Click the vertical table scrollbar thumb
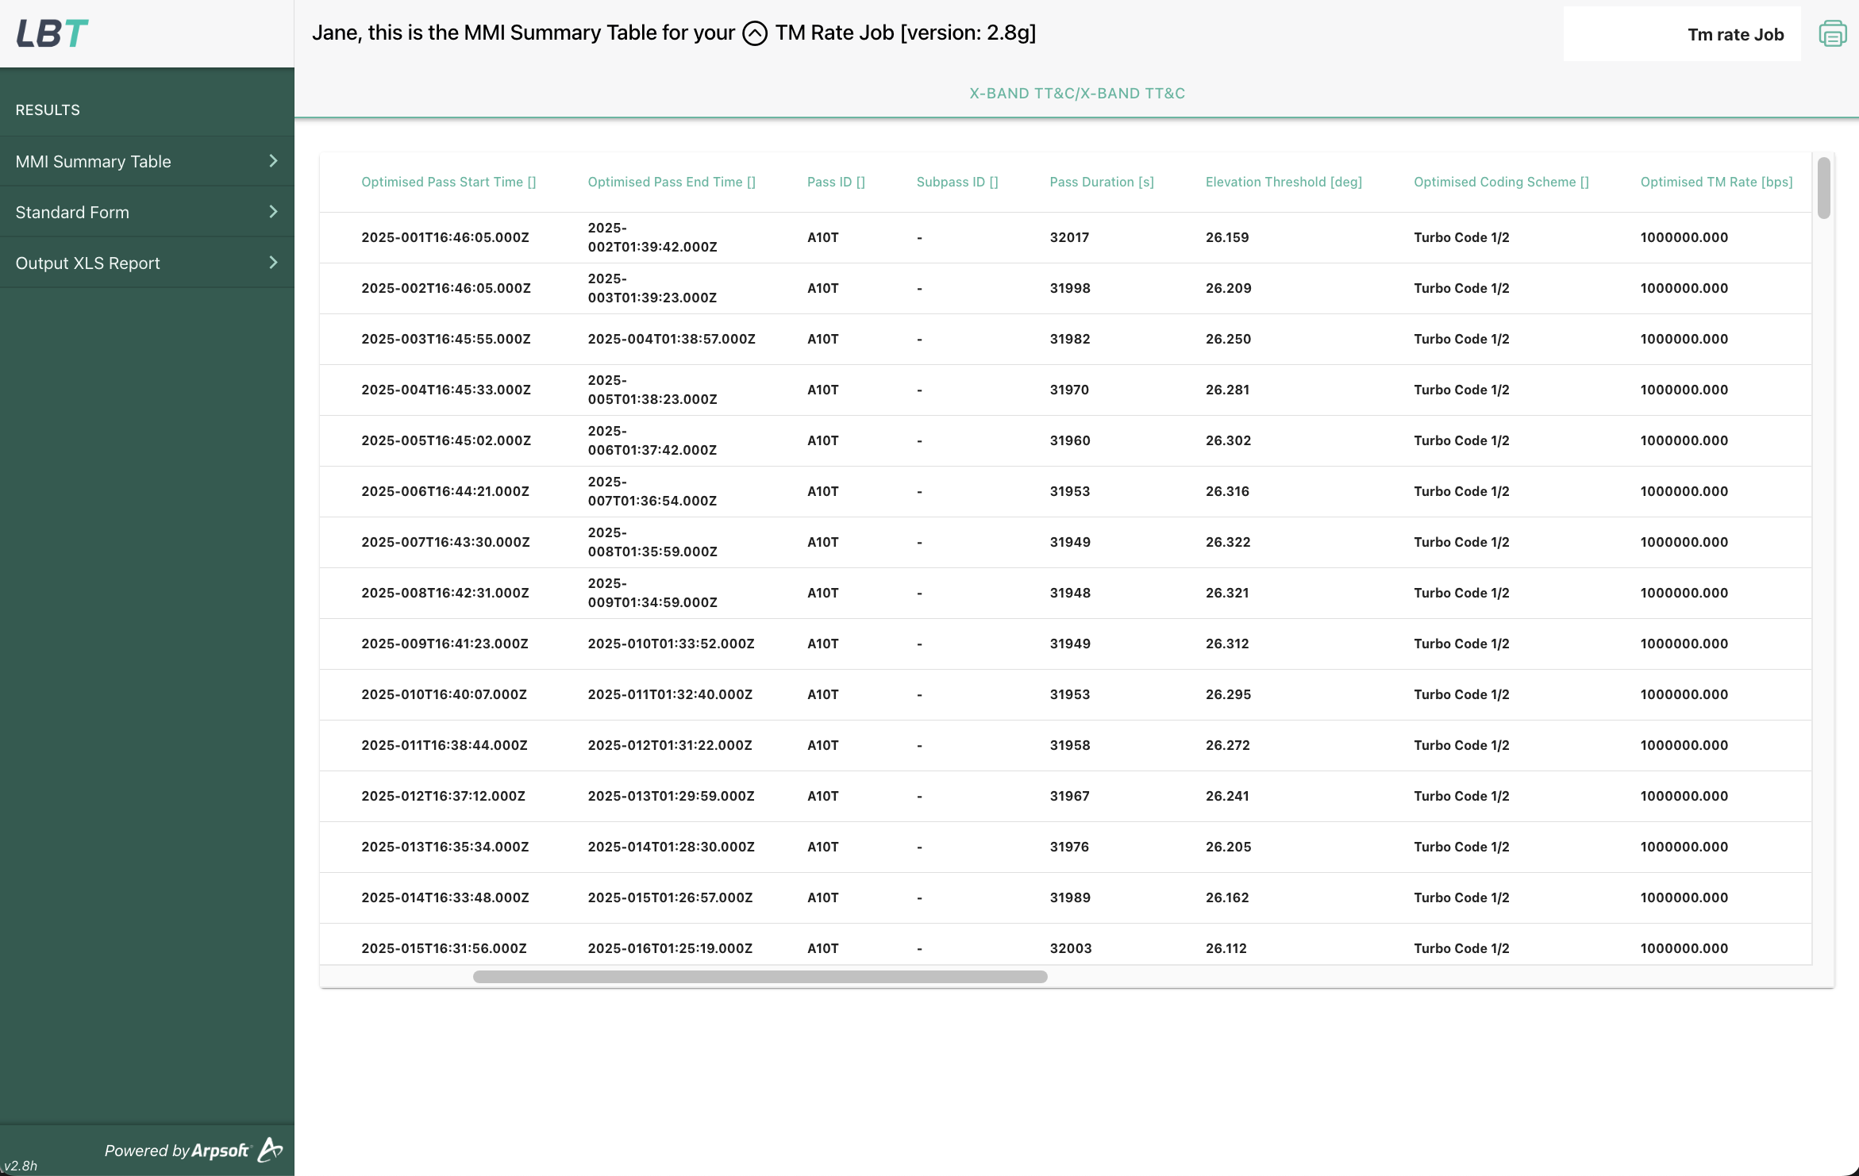This screenshot has width=1859, height=1176. pos(1823,188)
